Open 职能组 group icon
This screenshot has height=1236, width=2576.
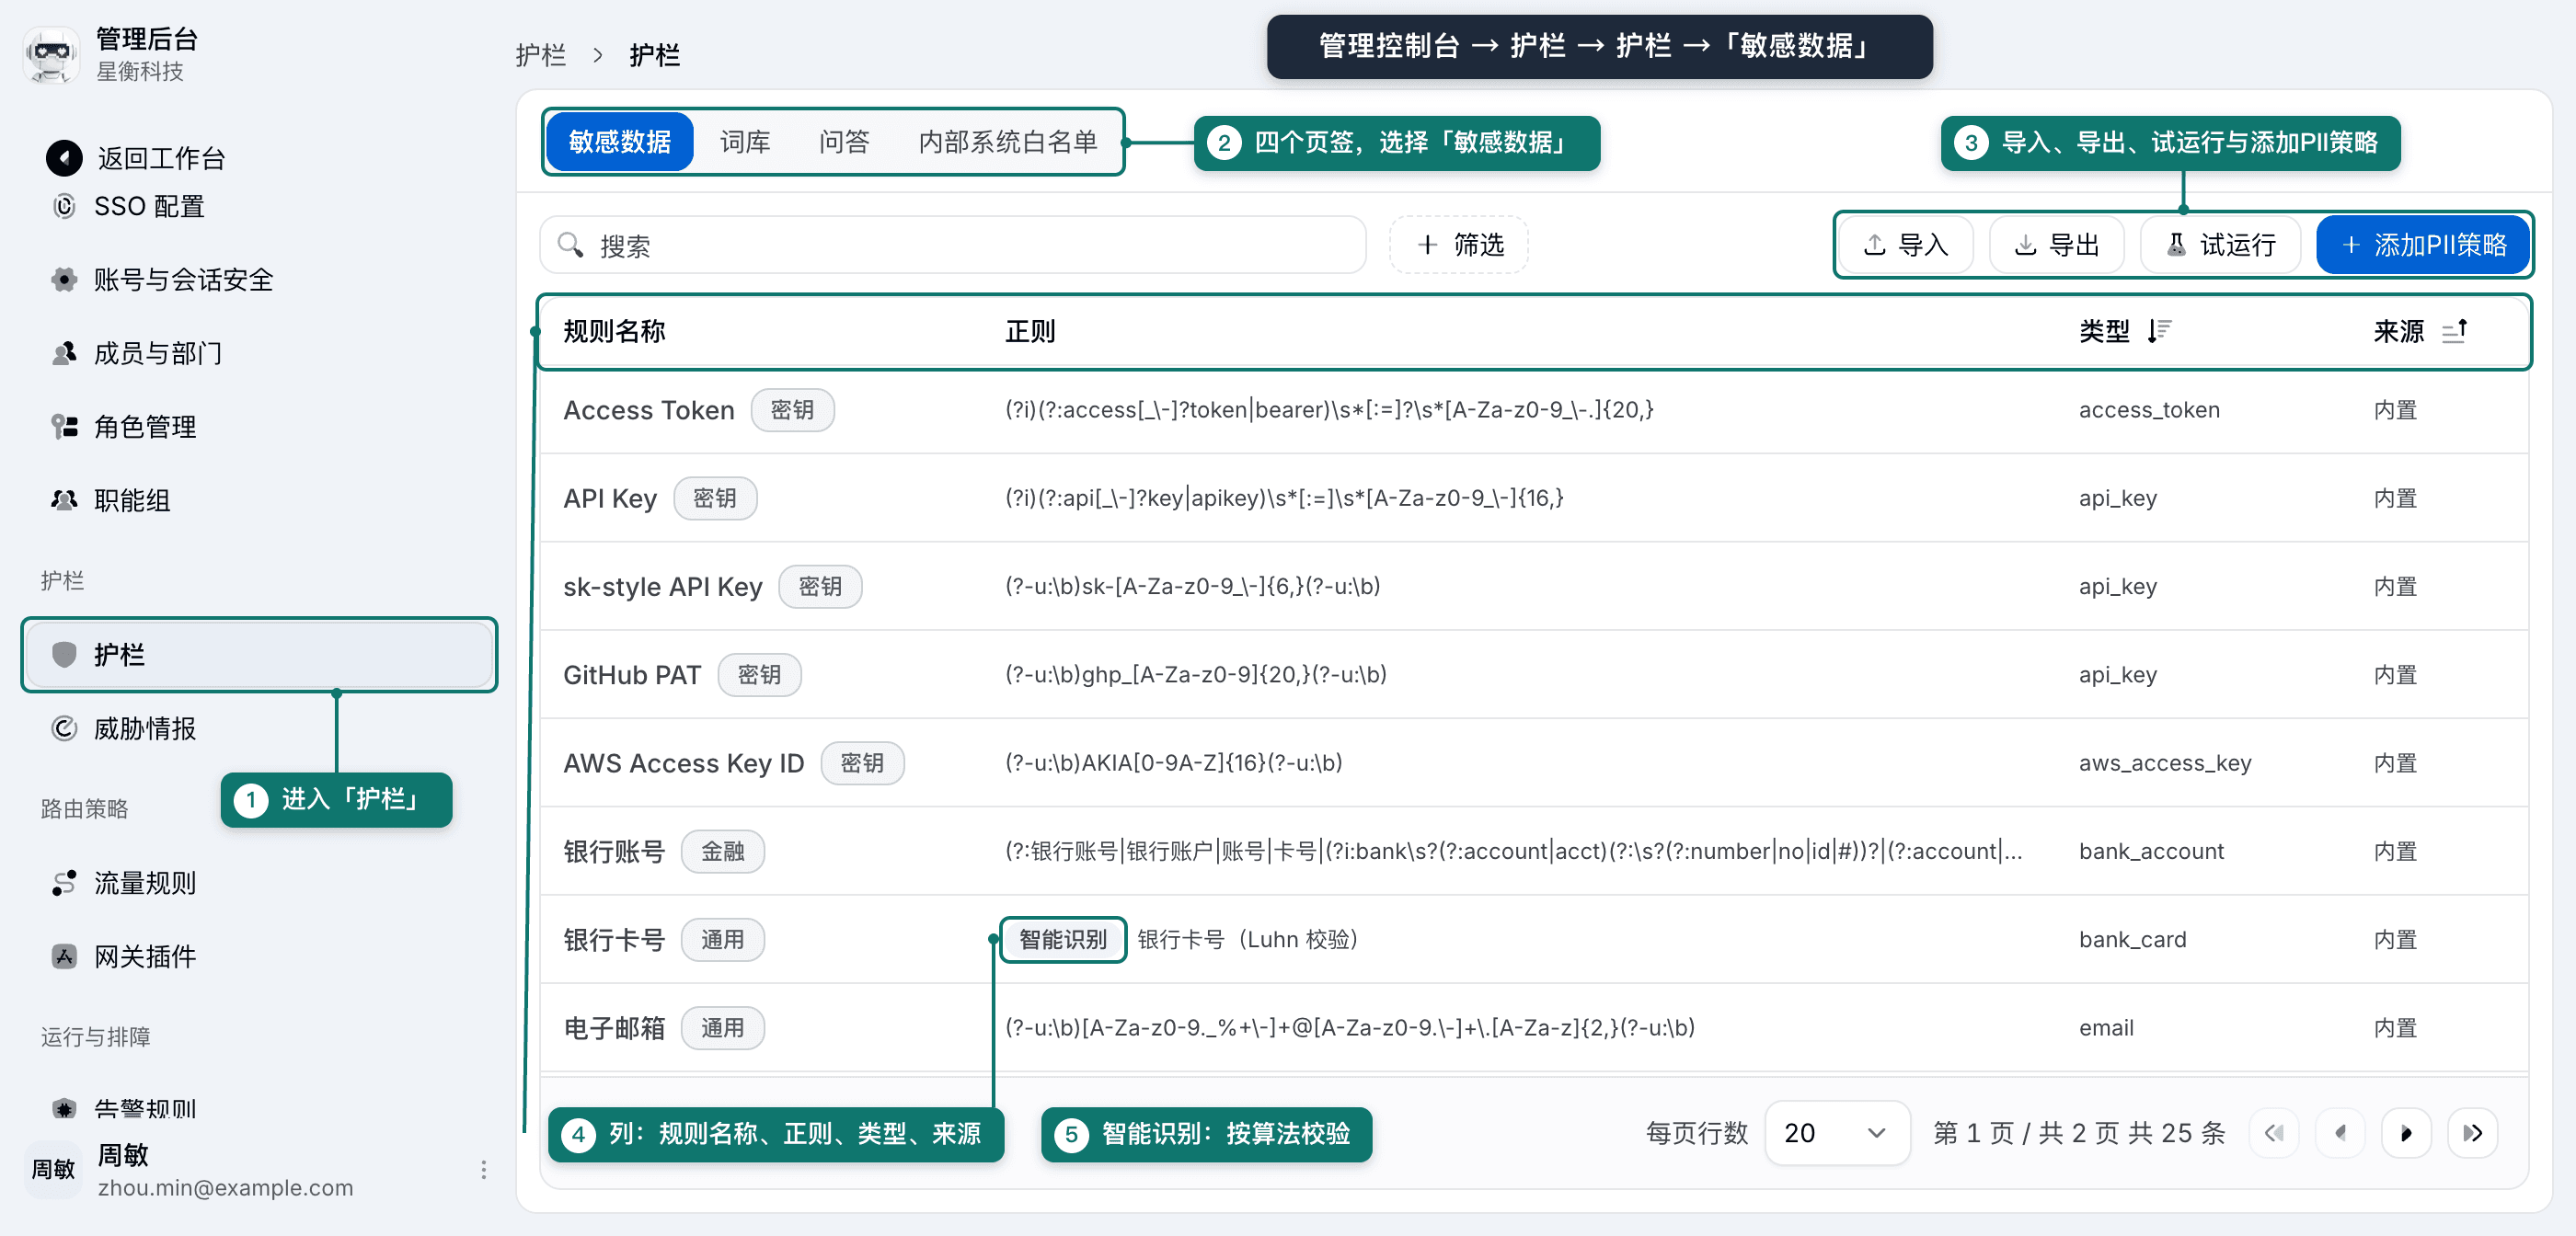(x=64, y=500)
